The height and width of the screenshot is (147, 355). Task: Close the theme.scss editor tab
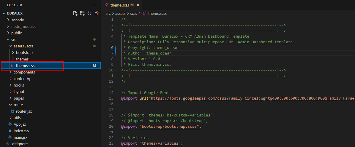click(x=138, y=5)
